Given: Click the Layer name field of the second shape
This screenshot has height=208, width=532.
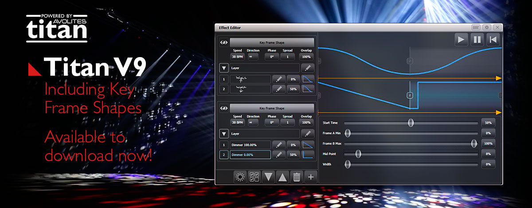Looking at the screenshot, I should point(264,134).
